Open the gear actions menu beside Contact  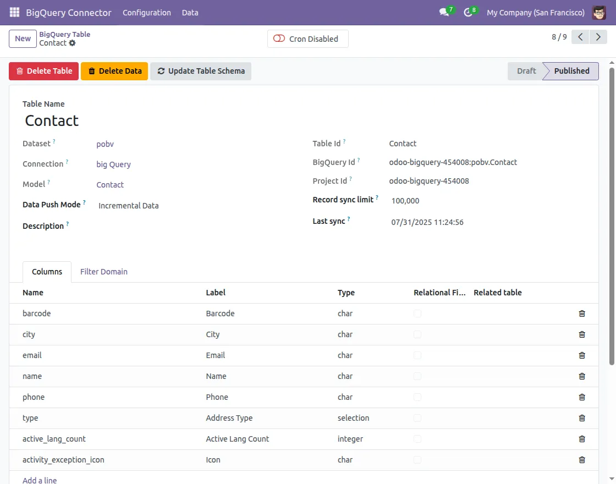click(x=73, y=43)
